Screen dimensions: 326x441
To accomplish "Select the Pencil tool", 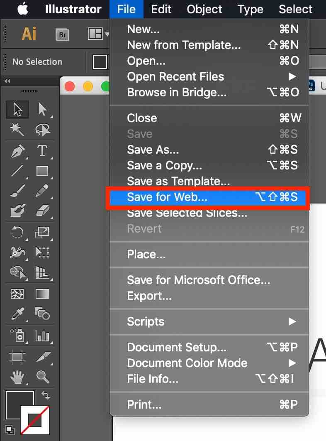I will [42, 191].
